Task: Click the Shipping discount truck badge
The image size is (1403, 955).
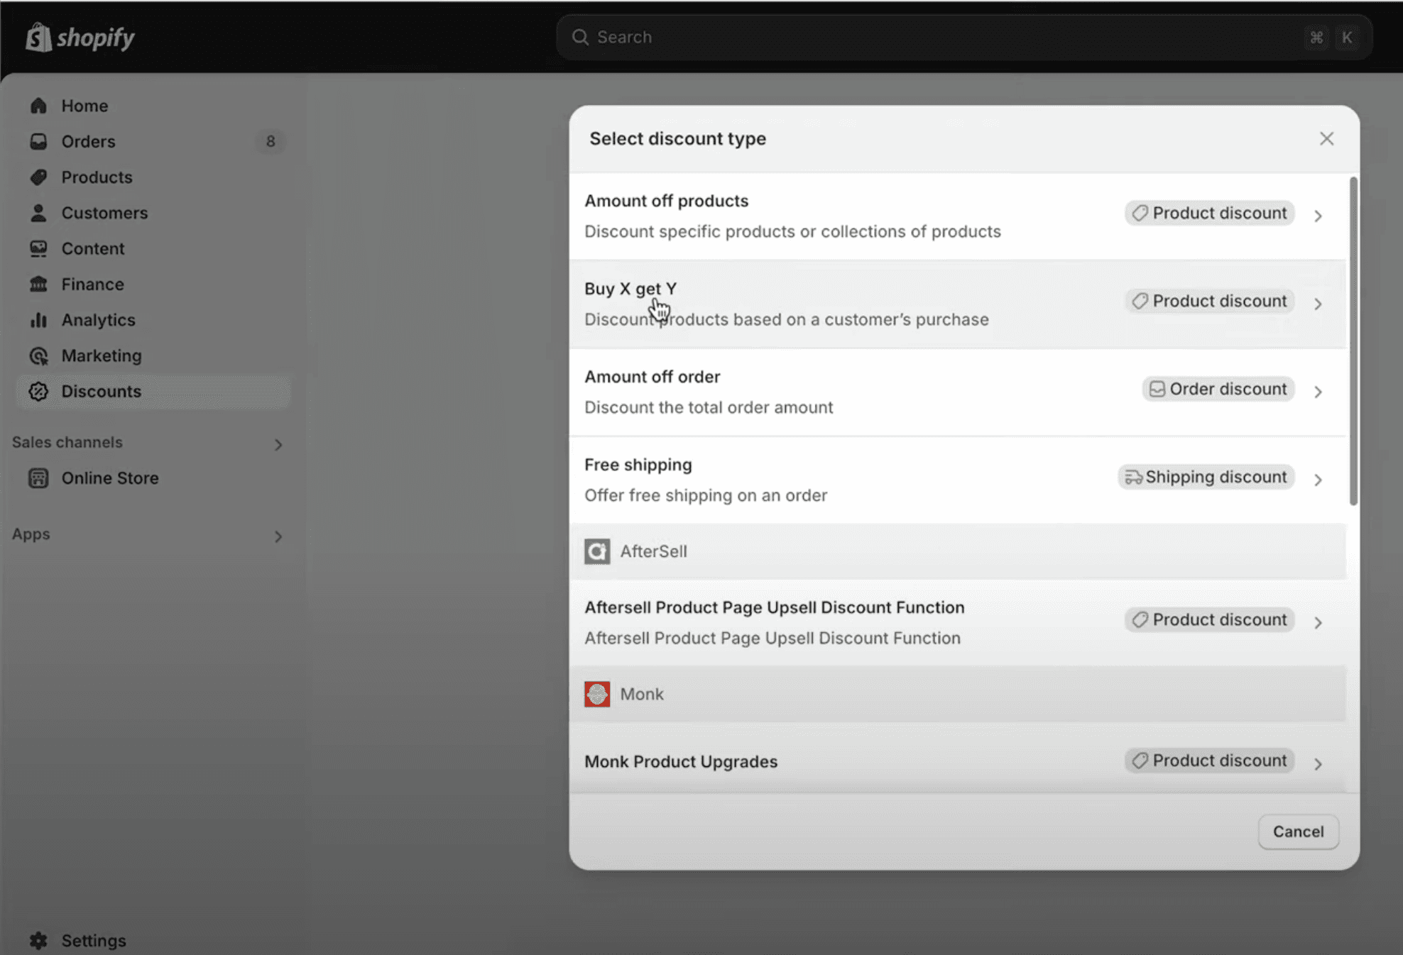Action: click(x=1206, y=477)
